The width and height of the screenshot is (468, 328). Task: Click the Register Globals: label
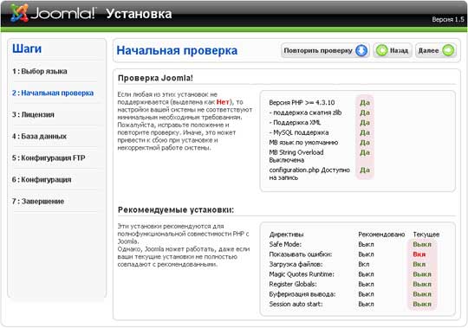[293, 284]
